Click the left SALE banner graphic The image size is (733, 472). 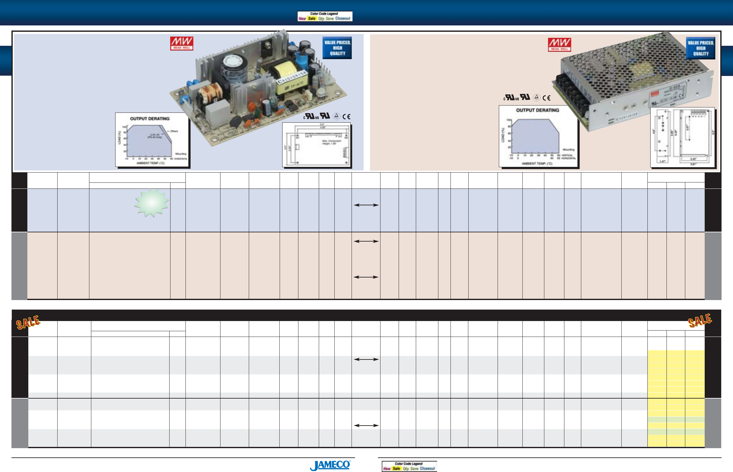coord(28,322)
